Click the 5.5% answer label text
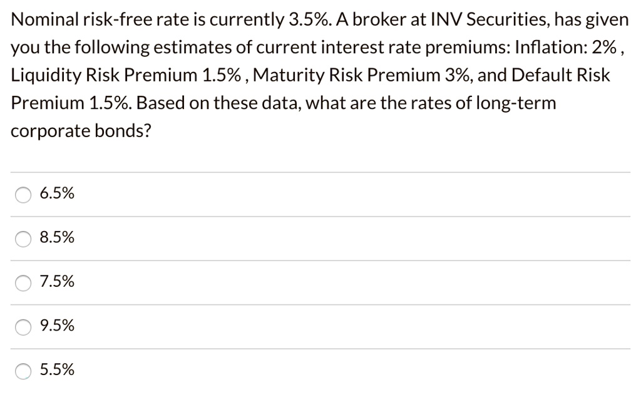This screenshot has height=397, width=641. (57, 369)
